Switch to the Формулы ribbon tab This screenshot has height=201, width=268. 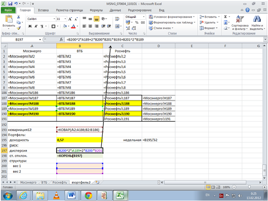96,10
